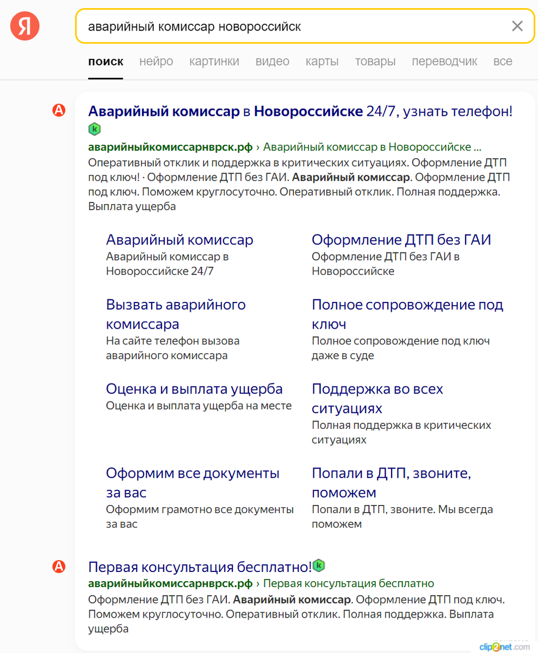The width and height of the screenshot is (538, 653).
Task: Clear the search query with the X icon
Action: (x=517, y=26)
